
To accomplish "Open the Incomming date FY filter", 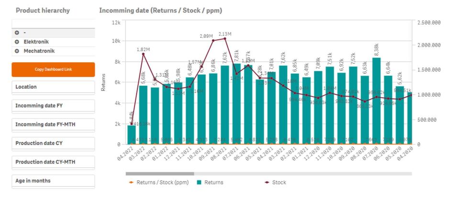I will coord(53,106).
